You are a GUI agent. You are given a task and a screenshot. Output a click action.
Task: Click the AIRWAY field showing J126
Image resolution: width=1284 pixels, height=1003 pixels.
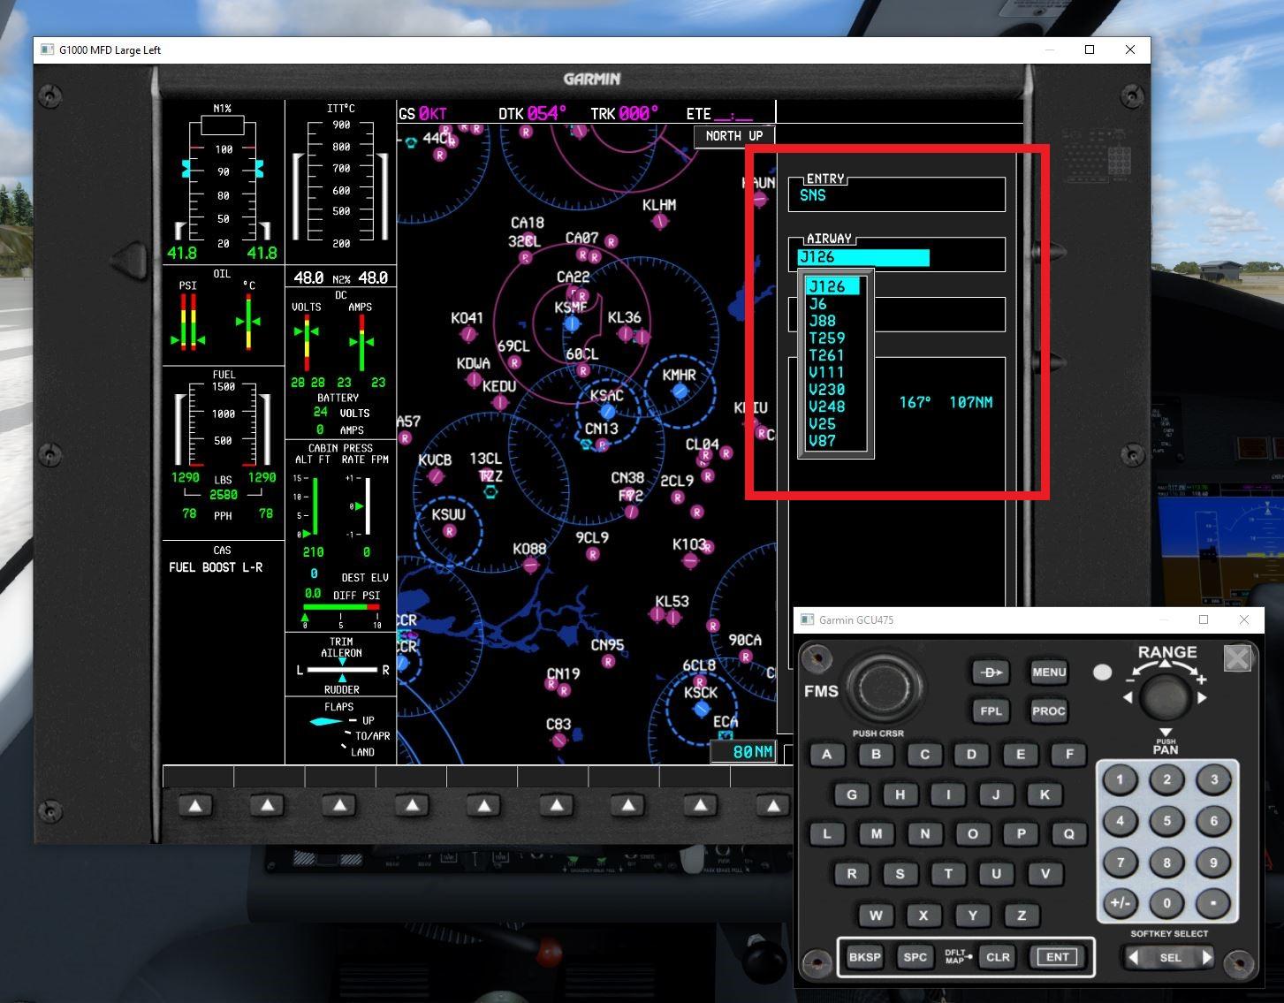pyautogui.click(x=863, y=257)
